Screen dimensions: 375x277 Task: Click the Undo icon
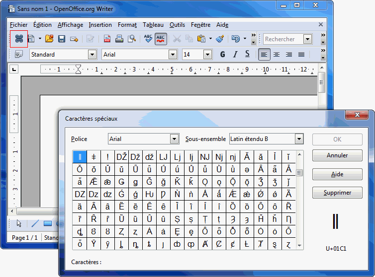pyautogui.click(x=236, y=38)
